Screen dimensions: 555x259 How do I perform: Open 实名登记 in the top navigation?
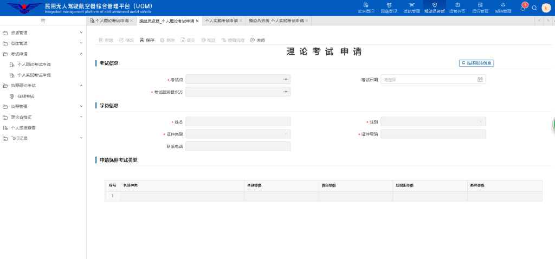coord(366,8)
